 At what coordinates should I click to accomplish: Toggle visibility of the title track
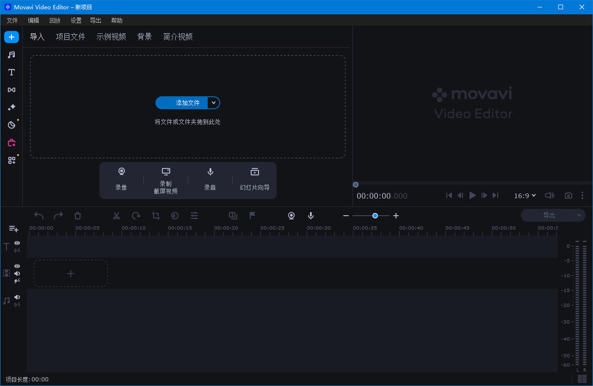pyautogui.click(x=17, y=243)
